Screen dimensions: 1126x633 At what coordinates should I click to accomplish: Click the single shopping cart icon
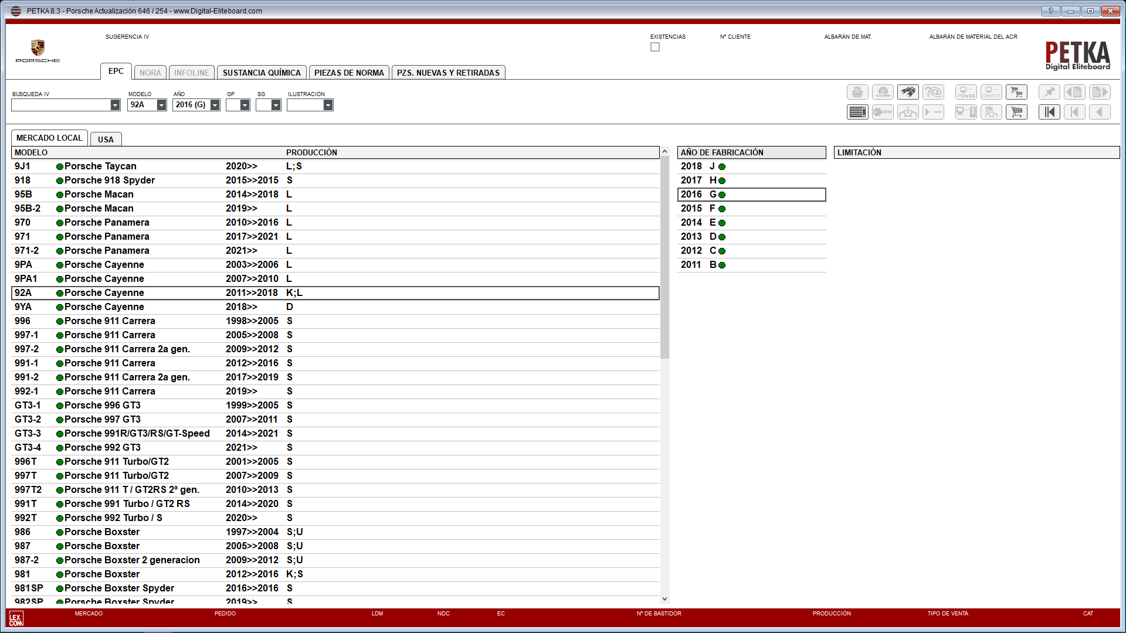(x=1016, y=112)
